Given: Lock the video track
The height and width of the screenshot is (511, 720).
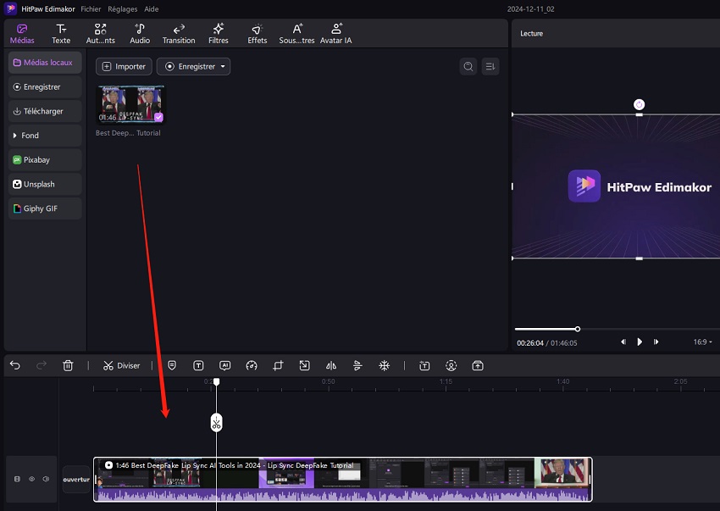Looking at the screenshot, I should (17, 479).
